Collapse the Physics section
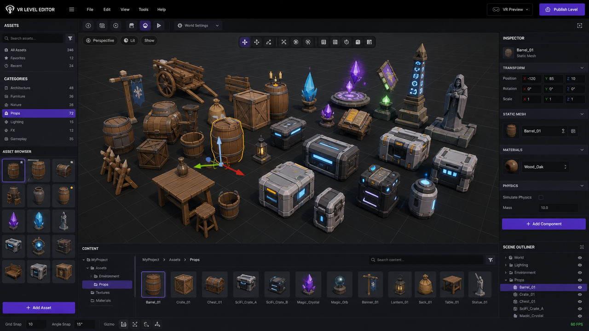 tap(582, 186)
